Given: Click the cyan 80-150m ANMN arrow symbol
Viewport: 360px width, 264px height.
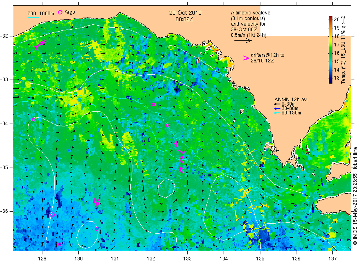Looking at the screenshot, I should pyautogui.click(x=277, y=113).
